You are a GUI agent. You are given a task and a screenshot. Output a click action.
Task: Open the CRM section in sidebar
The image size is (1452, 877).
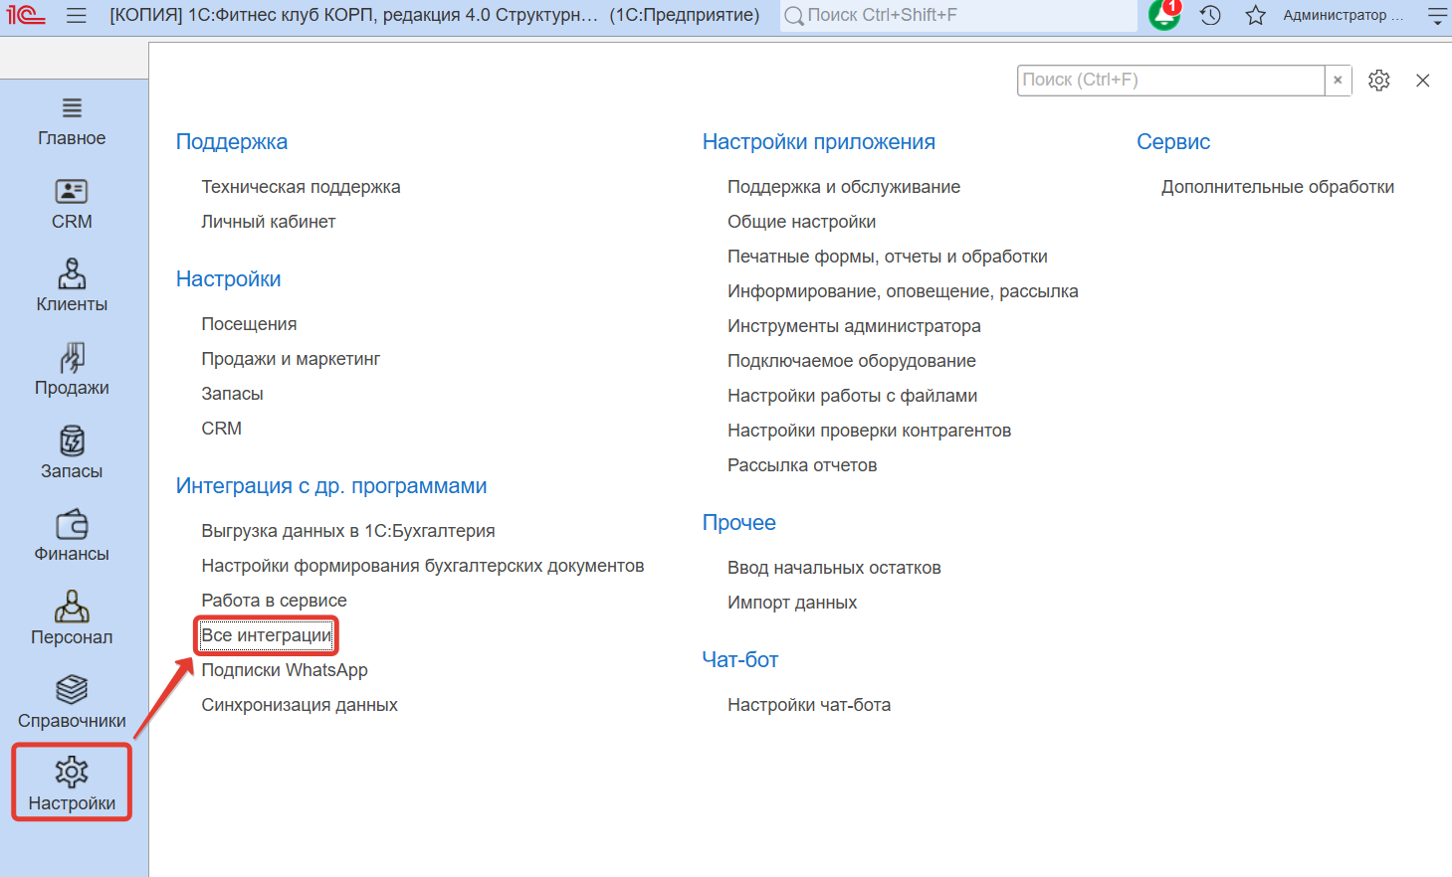[x=72, y=204]
